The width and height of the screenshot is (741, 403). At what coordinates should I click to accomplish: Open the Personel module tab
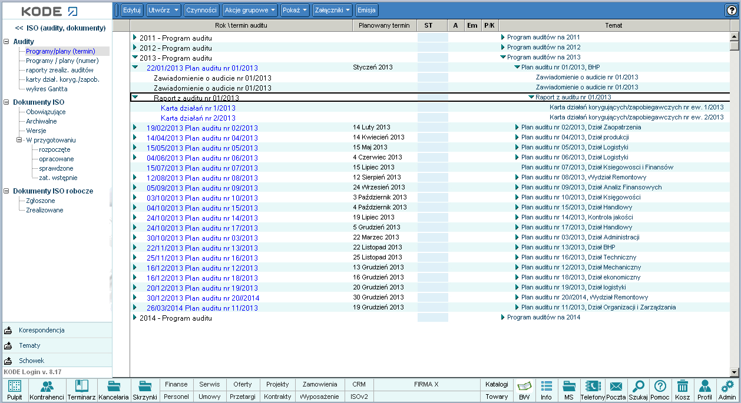tap(176, 397)
